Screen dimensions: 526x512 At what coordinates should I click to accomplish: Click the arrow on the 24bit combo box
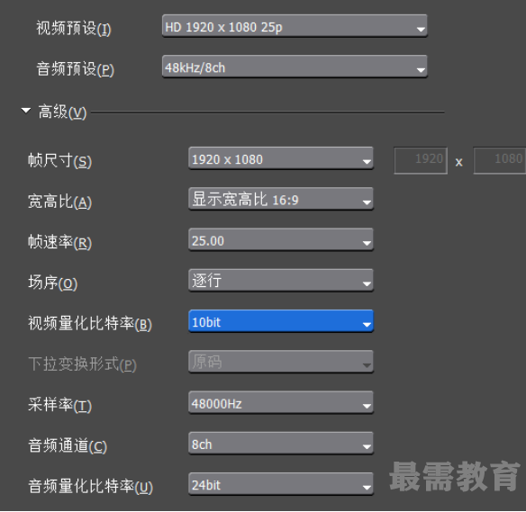pos(367,487)
